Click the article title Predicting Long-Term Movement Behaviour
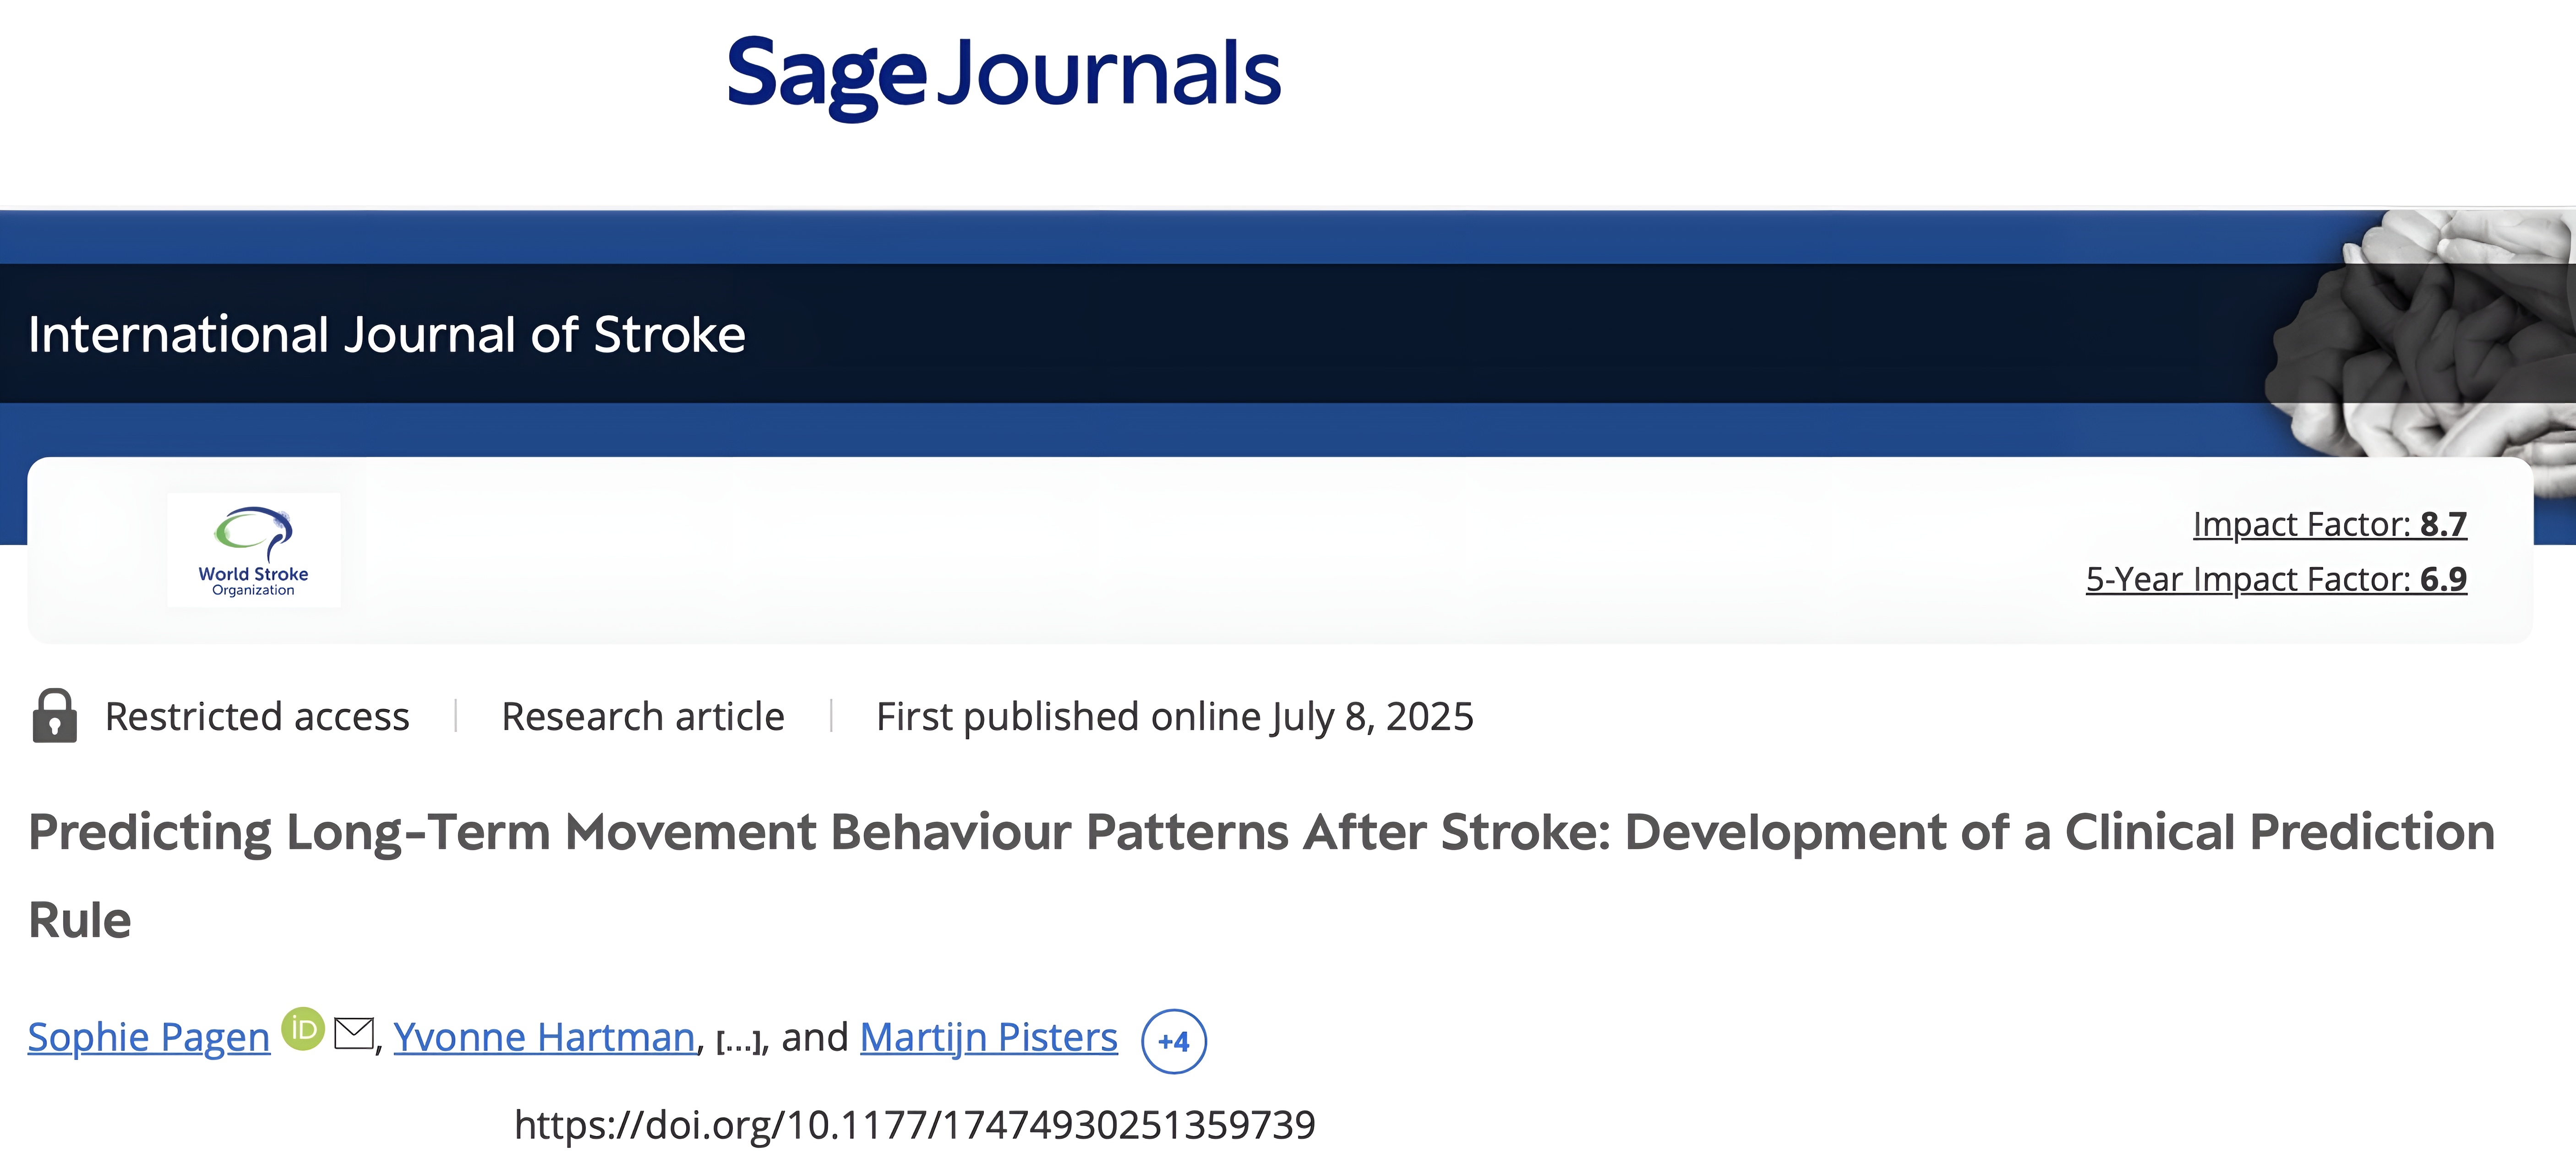The width and height of the screenshot is (2576, 1169). pos(1261,875)
